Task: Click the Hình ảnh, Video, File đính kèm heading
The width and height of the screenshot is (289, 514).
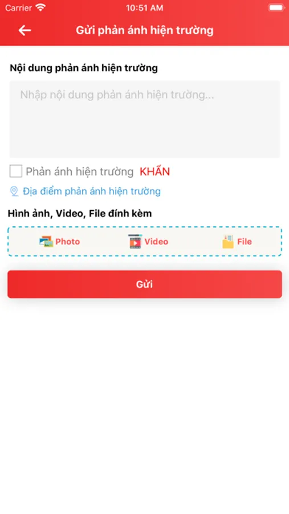Action: point(80,214)
